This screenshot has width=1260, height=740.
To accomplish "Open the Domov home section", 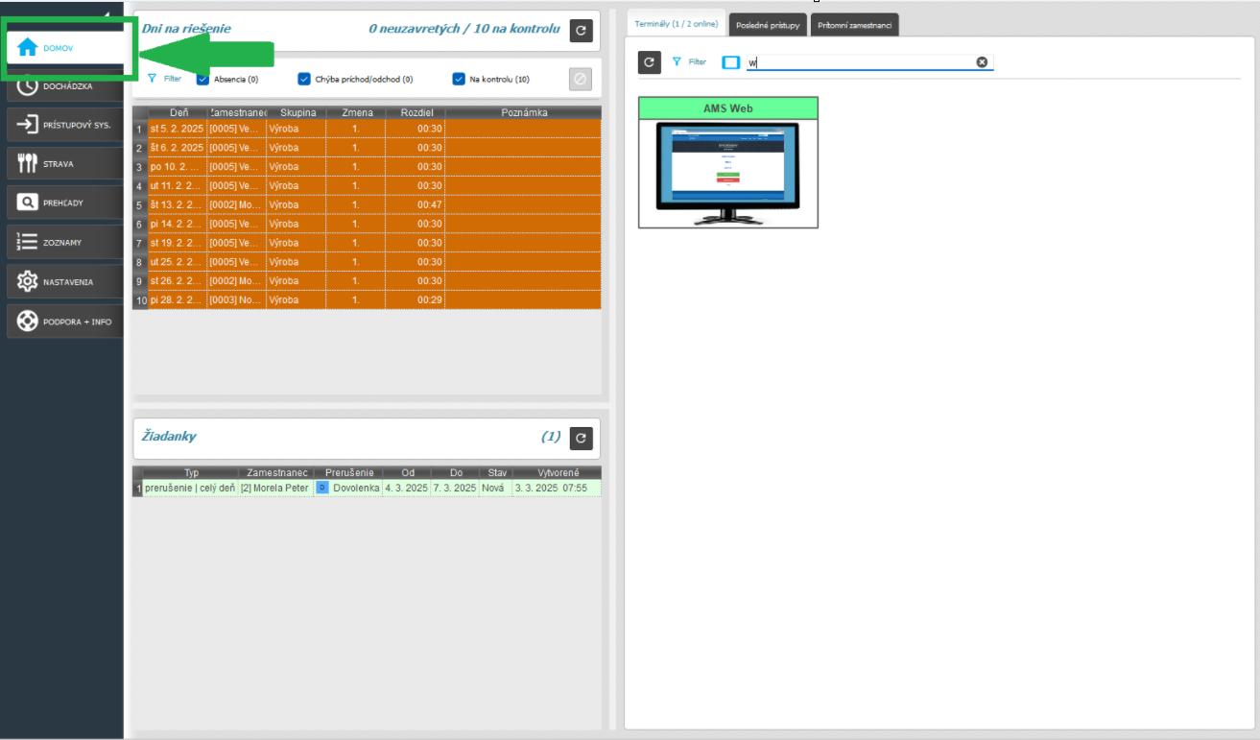I will click(59, 48).
